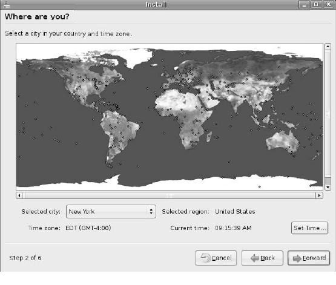Viewport: 336px width, 285px height.
Task: Click the map's scroll up arrow
Action: (328, 46)
